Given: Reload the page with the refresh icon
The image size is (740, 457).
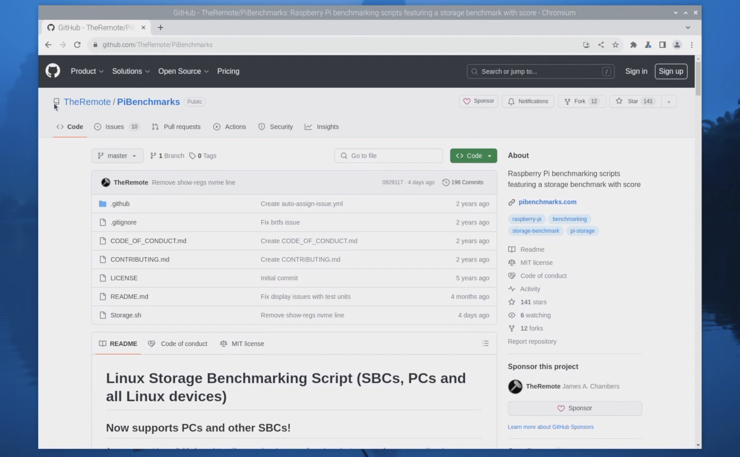Looking at the screenshot, I should pyautogui.click(x=77, y=45).
